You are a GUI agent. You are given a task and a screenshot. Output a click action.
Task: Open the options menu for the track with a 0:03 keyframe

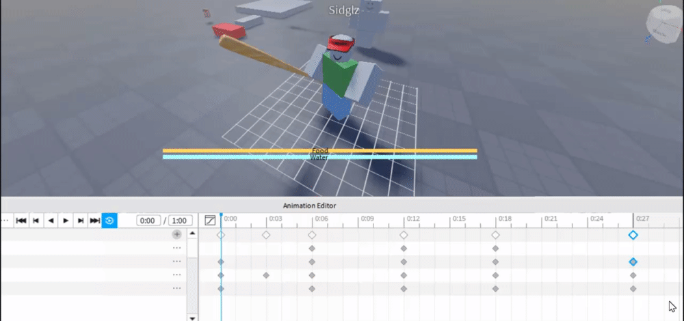(x=176, y=275)
